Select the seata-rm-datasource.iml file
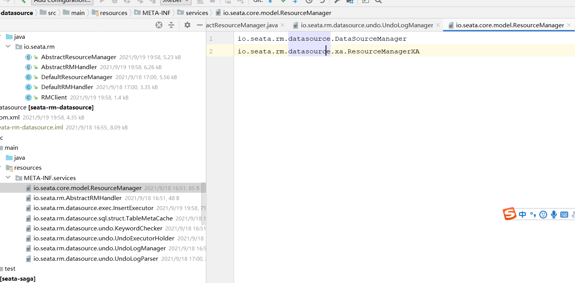Screen dimensions: 575x283 tap(32, 127)
